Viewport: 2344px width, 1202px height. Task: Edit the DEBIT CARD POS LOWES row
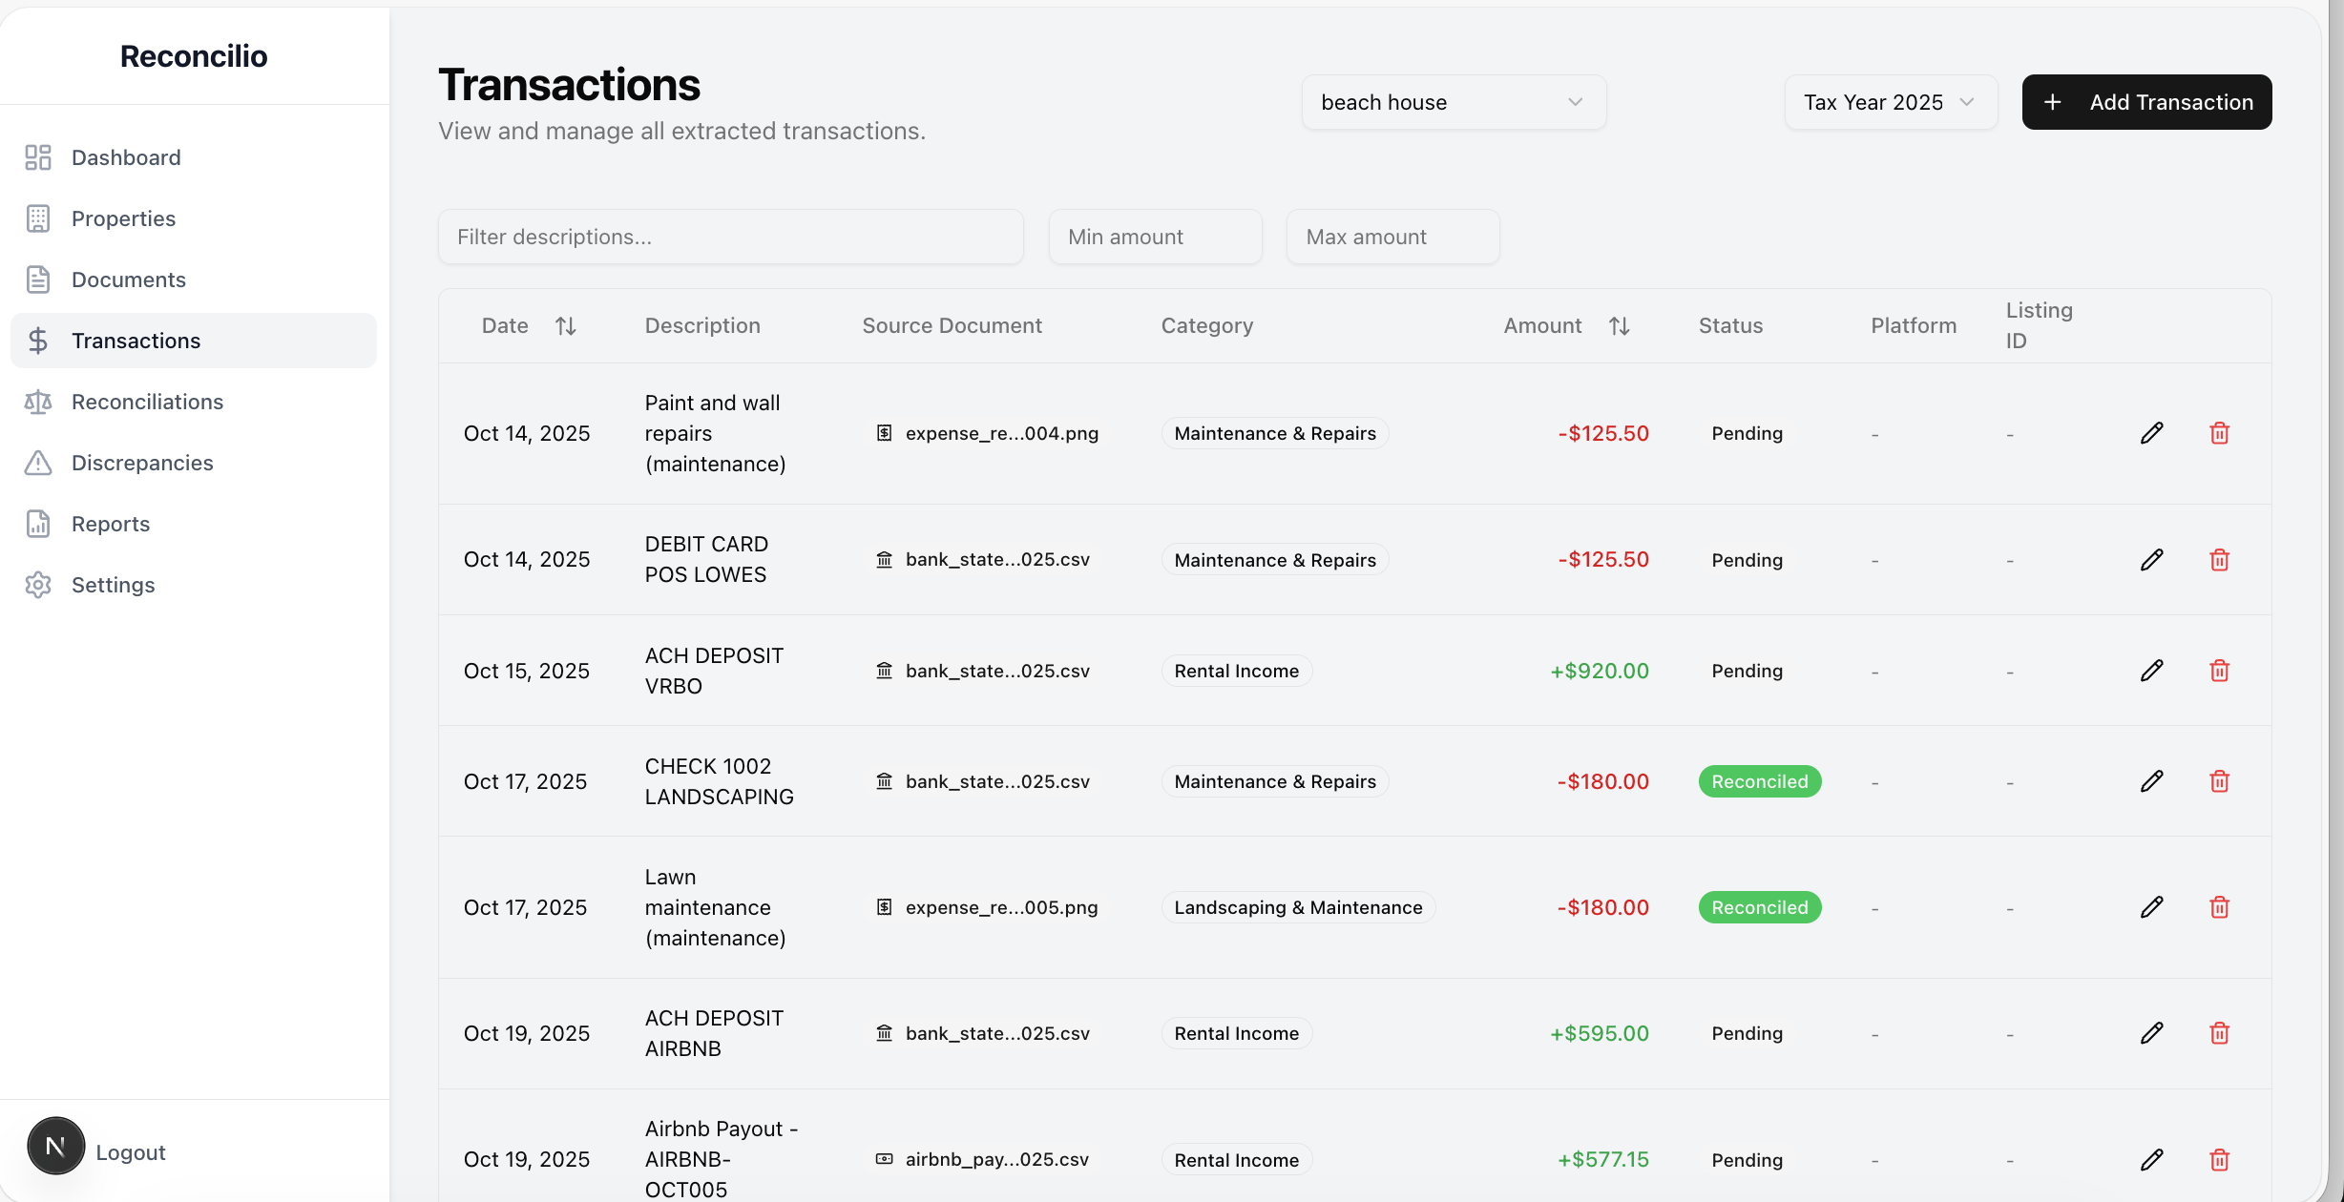[2151, 560]
